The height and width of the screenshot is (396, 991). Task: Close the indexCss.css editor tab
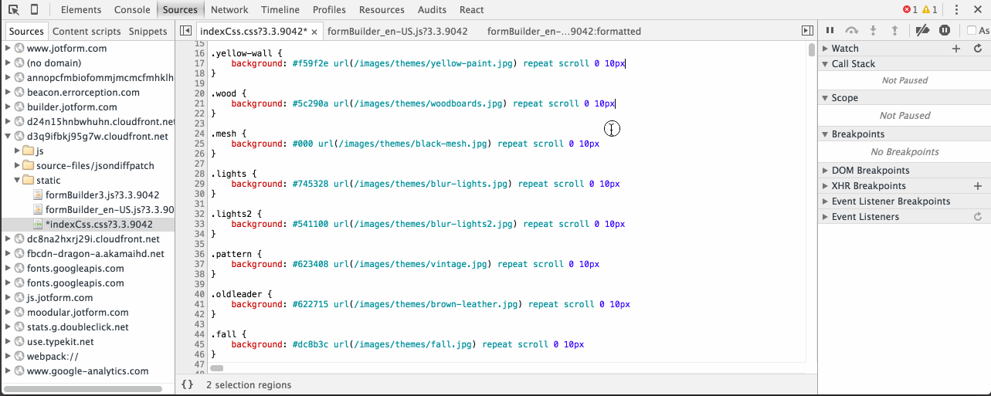pos(314,32)
